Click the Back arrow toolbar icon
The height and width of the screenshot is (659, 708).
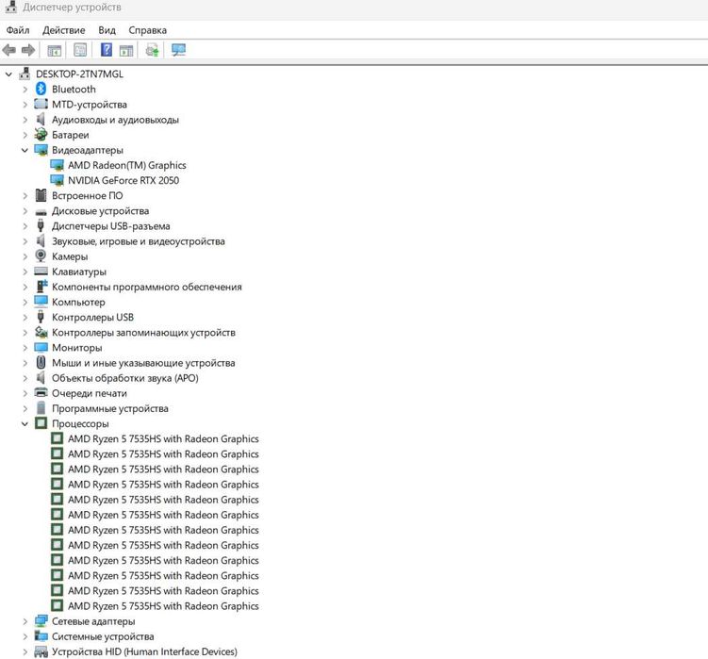9,50
